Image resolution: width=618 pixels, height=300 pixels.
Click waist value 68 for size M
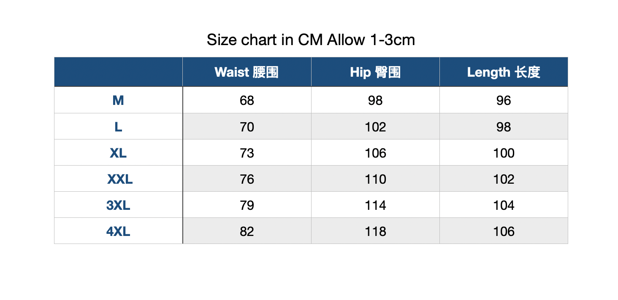pyautogui.click(x=247, y=100)
